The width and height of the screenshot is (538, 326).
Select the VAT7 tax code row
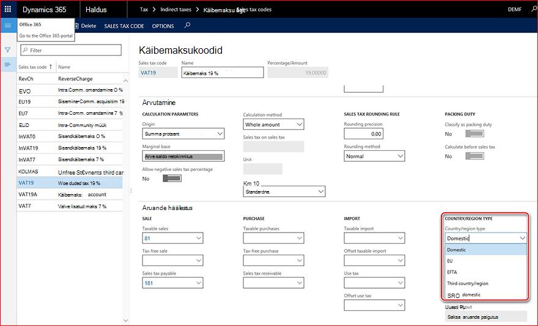coord(70,206)
